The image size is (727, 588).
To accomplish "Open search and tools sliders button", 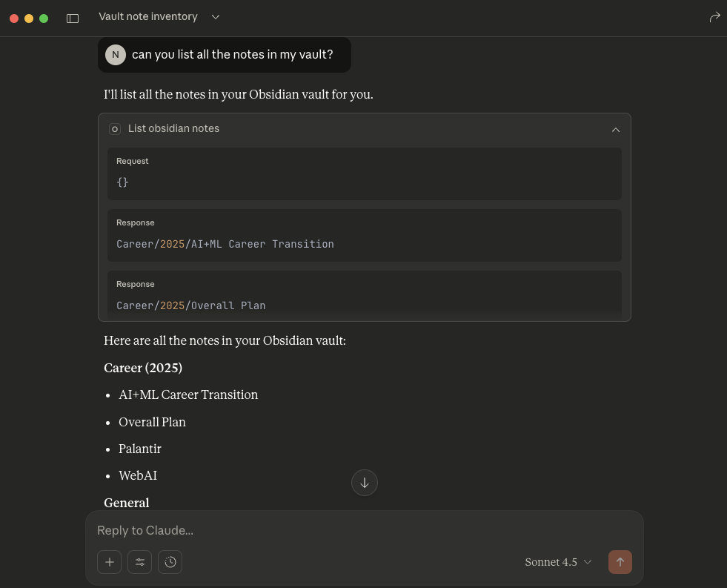I will pyautogui.click(x=139, y=562).
